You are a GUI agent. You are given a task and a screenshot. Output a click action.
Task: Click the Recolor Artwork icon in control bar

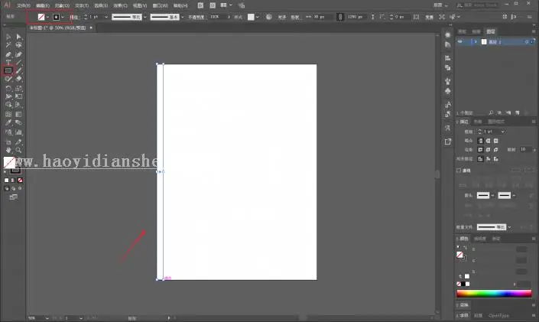269,17
